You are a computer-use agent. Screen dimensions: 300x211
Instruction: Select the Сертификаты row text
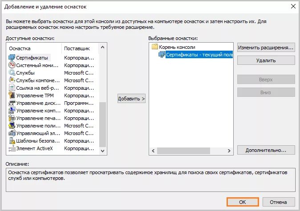(x=32, y=58)
